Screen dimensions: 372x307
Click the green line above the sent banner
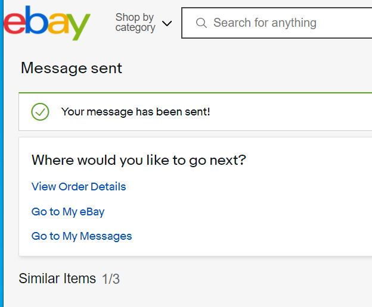[196, 93]
